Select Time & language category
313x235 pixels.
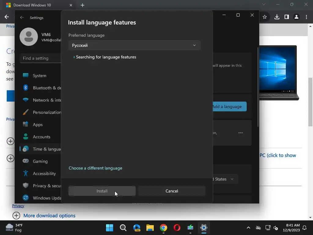click(41, 149)
